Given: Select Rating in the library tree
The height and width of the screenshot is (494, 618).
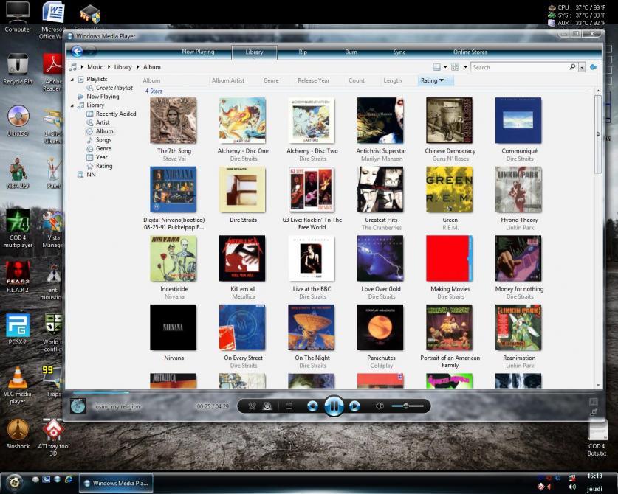Looking at the screenshot, I should (104, 166).
